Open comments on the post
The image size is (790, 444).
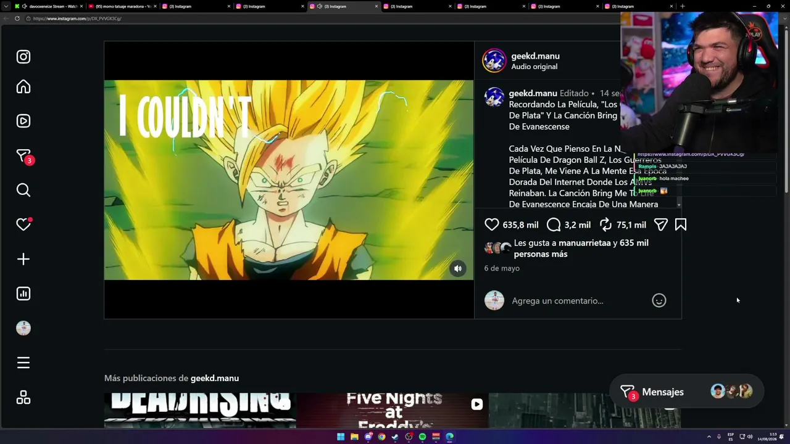(x=554, y=225)
